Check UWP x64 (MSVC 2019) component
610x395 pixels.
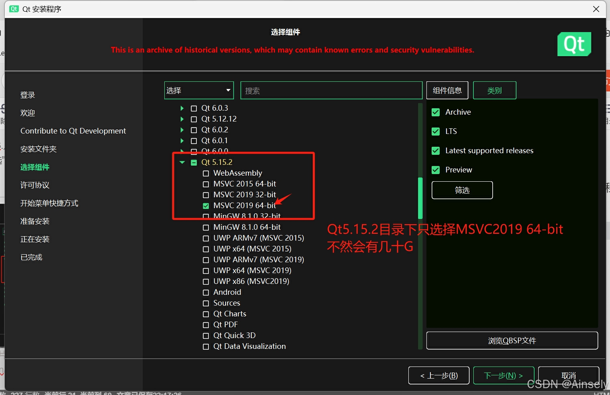click(x=206, y=271)
